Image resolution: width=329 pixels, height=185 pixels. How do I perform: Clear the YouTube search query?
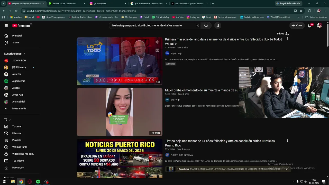pyautogui.click(x=198, y=25)
